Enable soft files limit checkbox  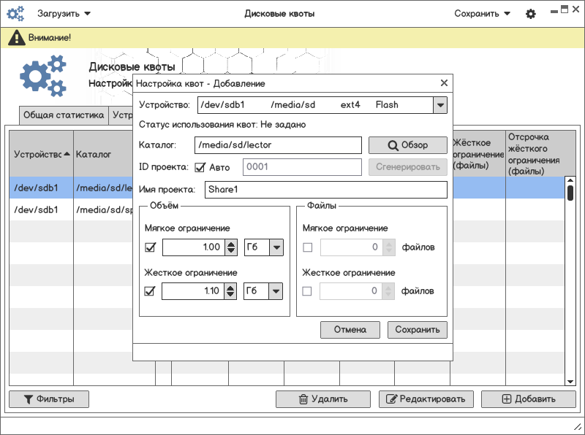307,247
